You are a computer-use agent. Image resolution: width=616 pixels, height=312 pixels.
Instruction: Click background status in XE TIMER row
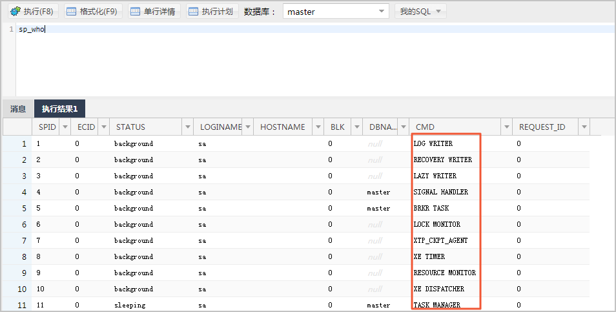(x=134, y=256)
